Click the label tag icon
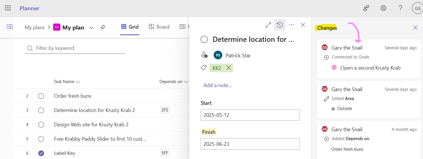 coord(204,68)
